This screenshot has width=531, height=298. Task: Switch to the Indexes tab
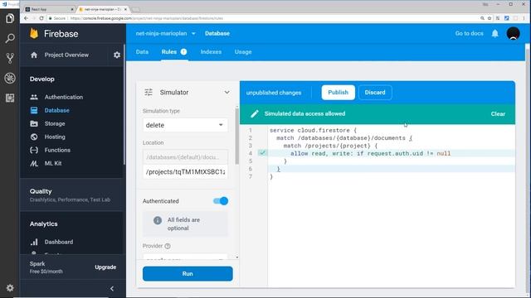(x=211, y=51)
